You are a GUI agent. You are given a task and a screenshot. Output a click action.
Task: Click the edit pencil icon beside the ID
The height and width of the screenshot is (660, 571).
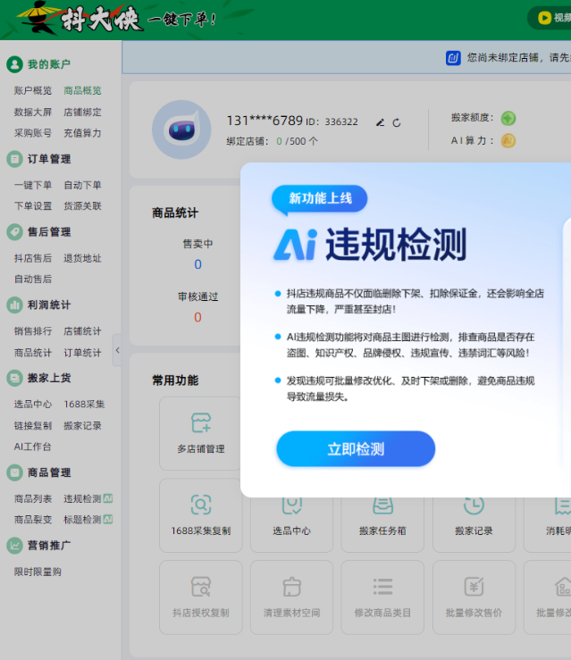click(381, 122)
